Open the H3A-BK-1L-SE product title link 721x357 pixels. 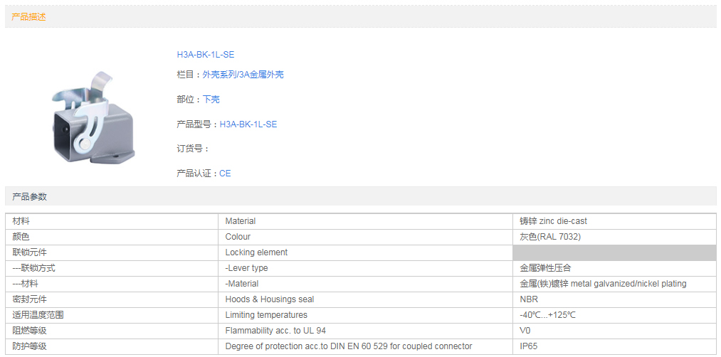[x=205, y=55]
